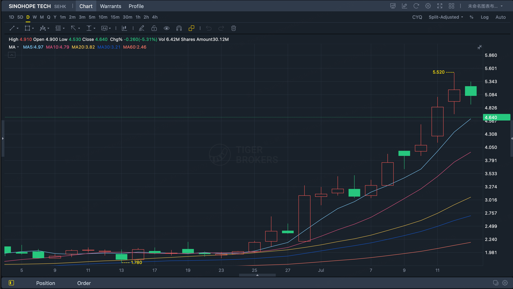
Task: Delete all drawings with trash icon
Action: click(234, 28)
